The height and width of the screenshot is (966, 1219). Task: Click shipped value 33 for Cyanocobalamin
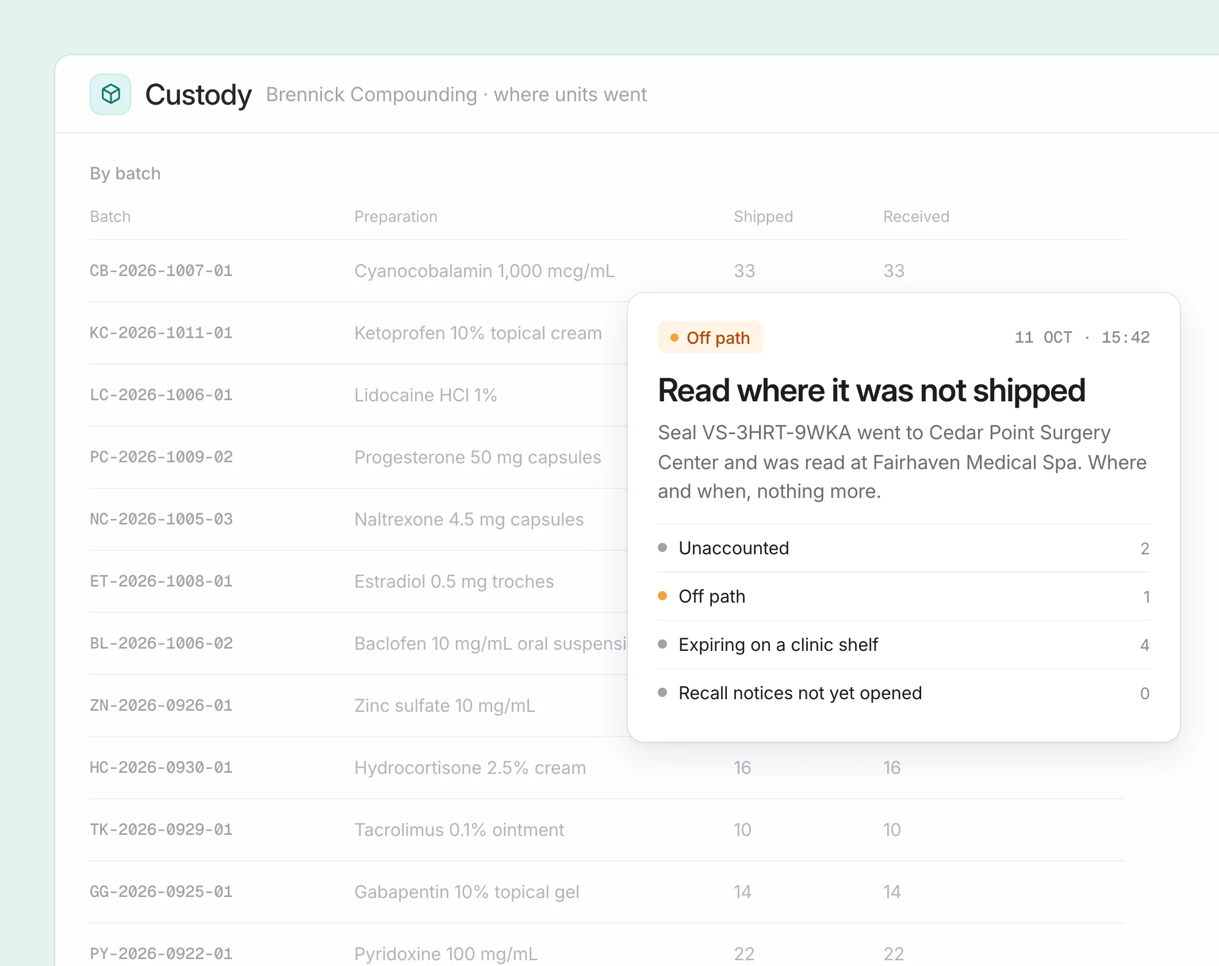[x=744, y=271]
